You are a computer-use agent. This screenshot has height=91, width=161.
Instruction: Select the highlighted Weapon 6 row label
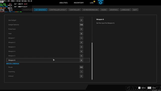(12, 60)
